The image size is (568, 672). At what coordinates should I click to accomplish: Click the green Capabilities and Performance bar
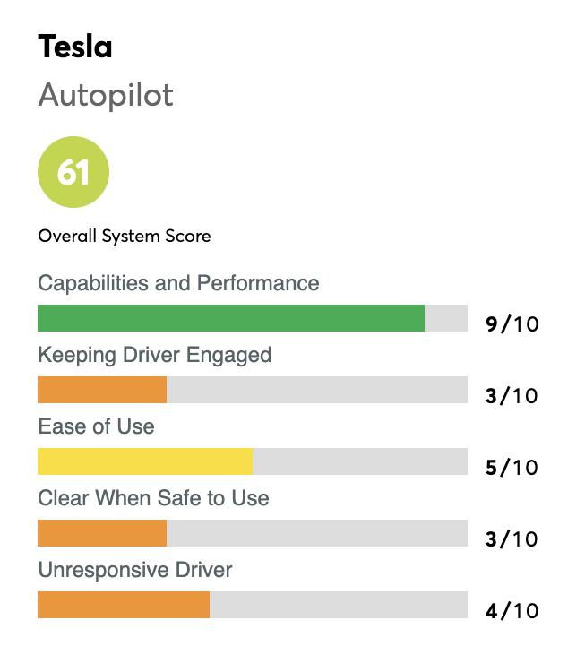(230, 318)
